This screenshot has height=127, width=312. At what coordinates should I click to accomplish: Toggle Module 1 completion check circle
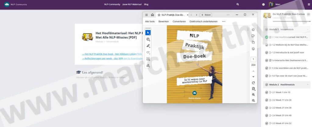pos(267,29)
